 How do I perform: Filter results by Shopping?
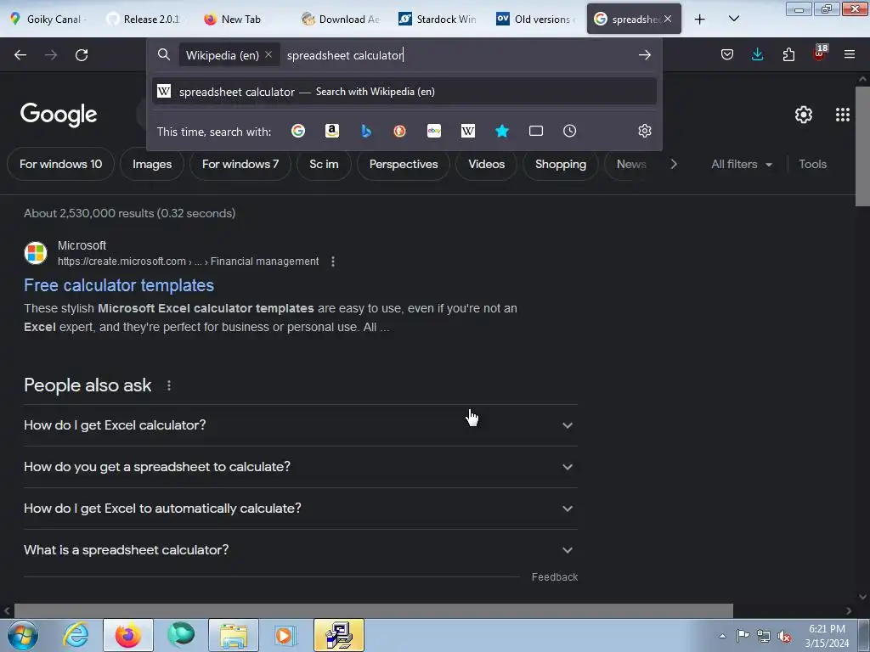pos(561,164)
